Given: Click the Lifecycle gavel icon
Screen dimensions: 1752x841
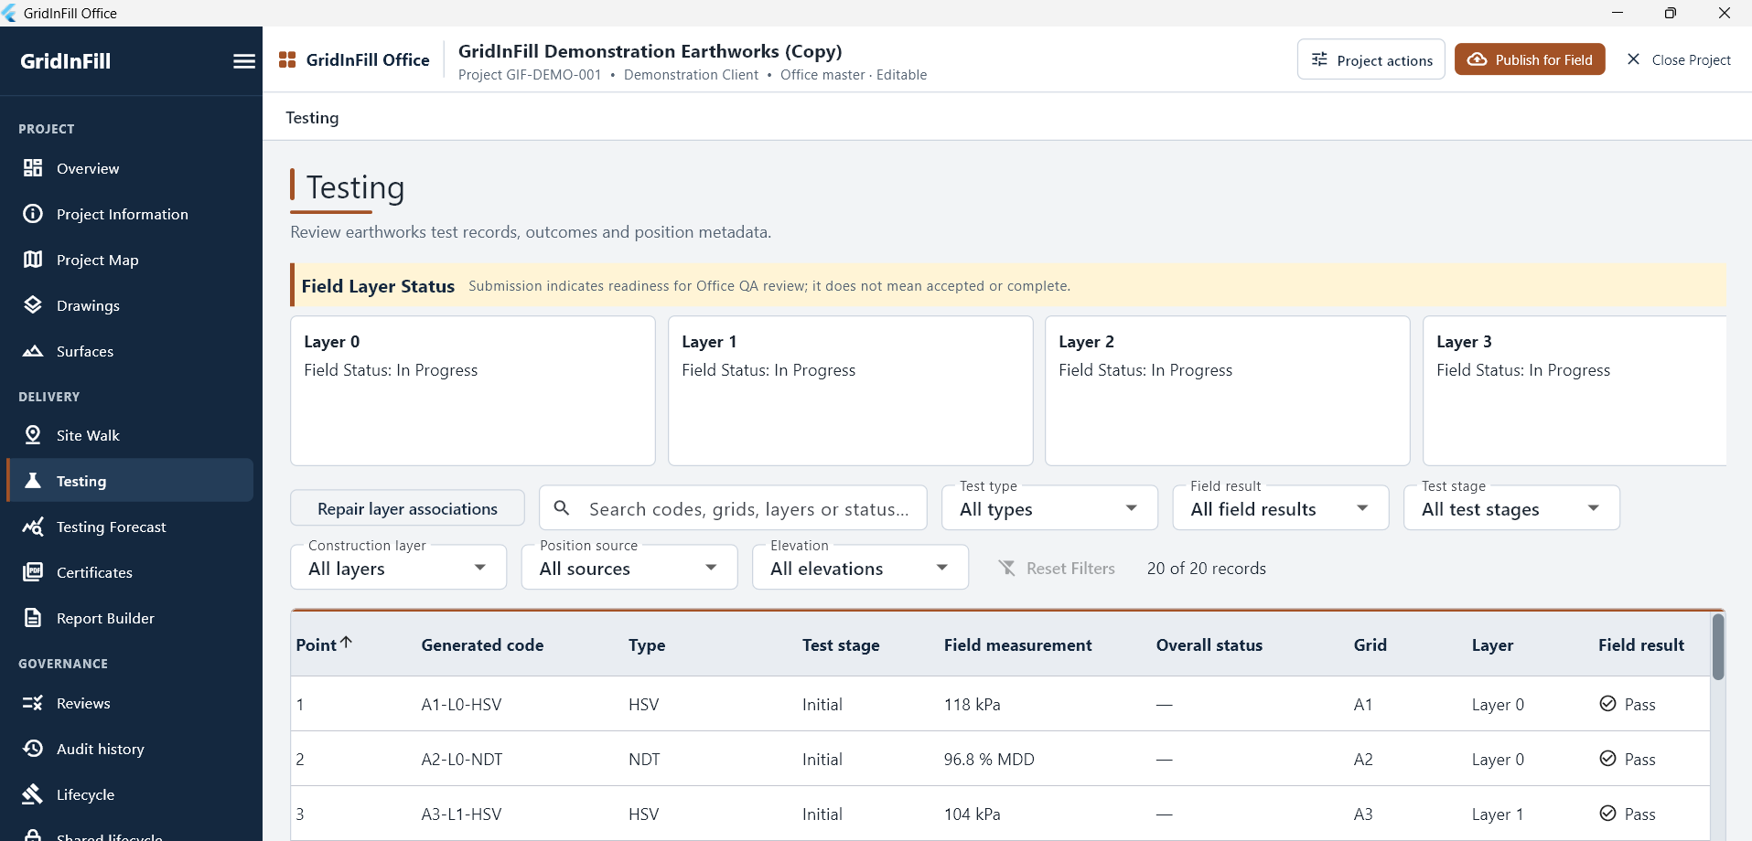Looking at the screenshot, I should click(33, 794).
